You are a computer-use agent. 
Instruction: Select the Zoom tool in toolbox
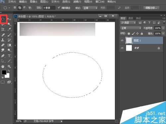coord(9,66)
